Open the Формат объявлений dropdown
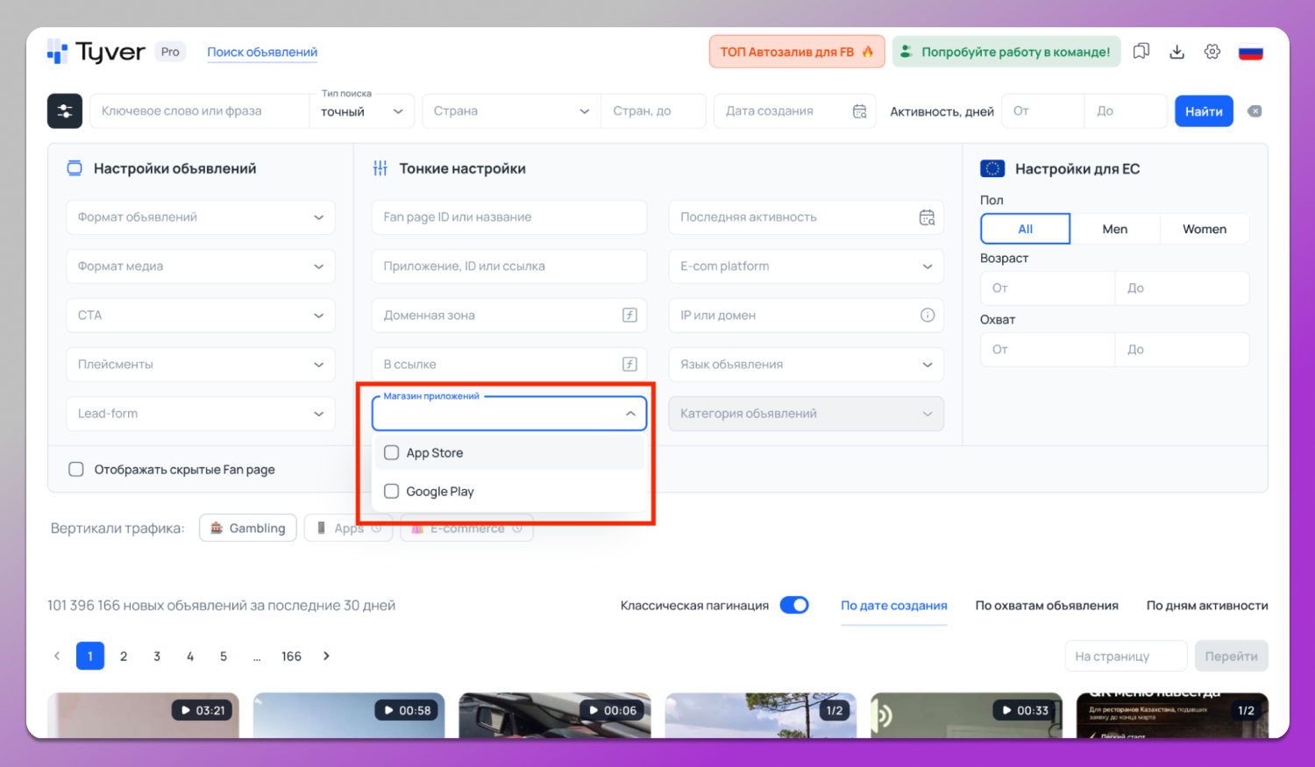Viewport: 1315px width, 767px height. point(200,217)
